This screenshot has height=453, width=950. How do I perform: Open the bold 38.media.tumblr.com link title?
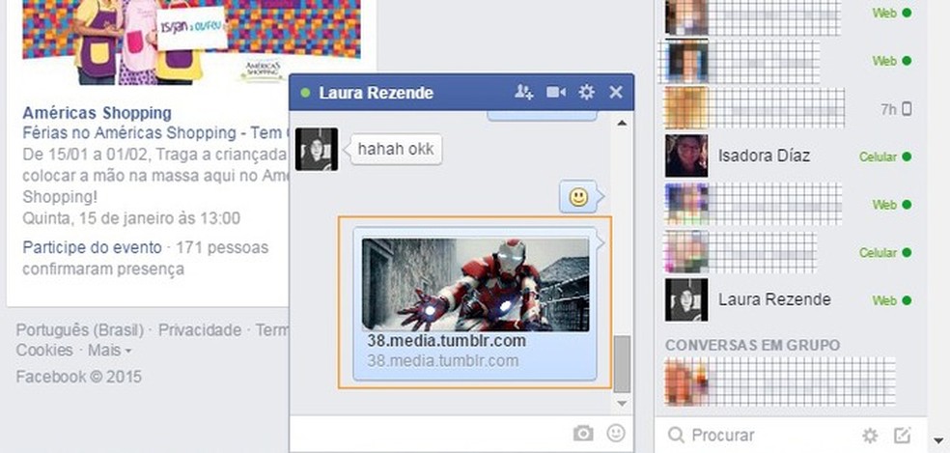(x=447, y=341)
